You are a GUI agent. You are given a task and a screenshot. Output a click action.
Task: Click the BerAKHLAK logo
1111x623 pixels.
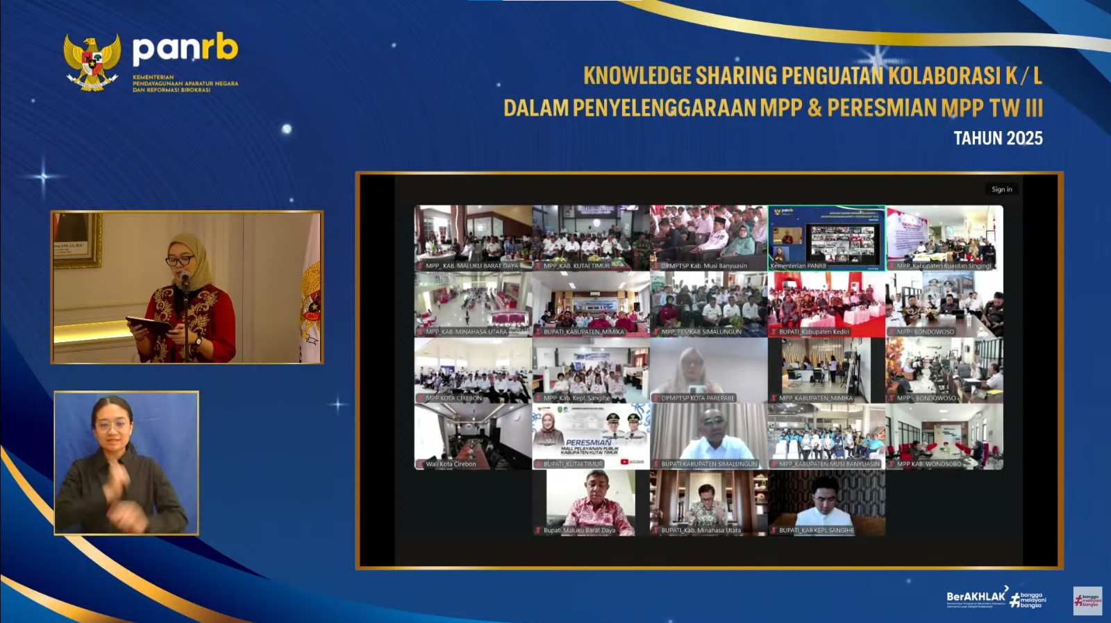976,597
